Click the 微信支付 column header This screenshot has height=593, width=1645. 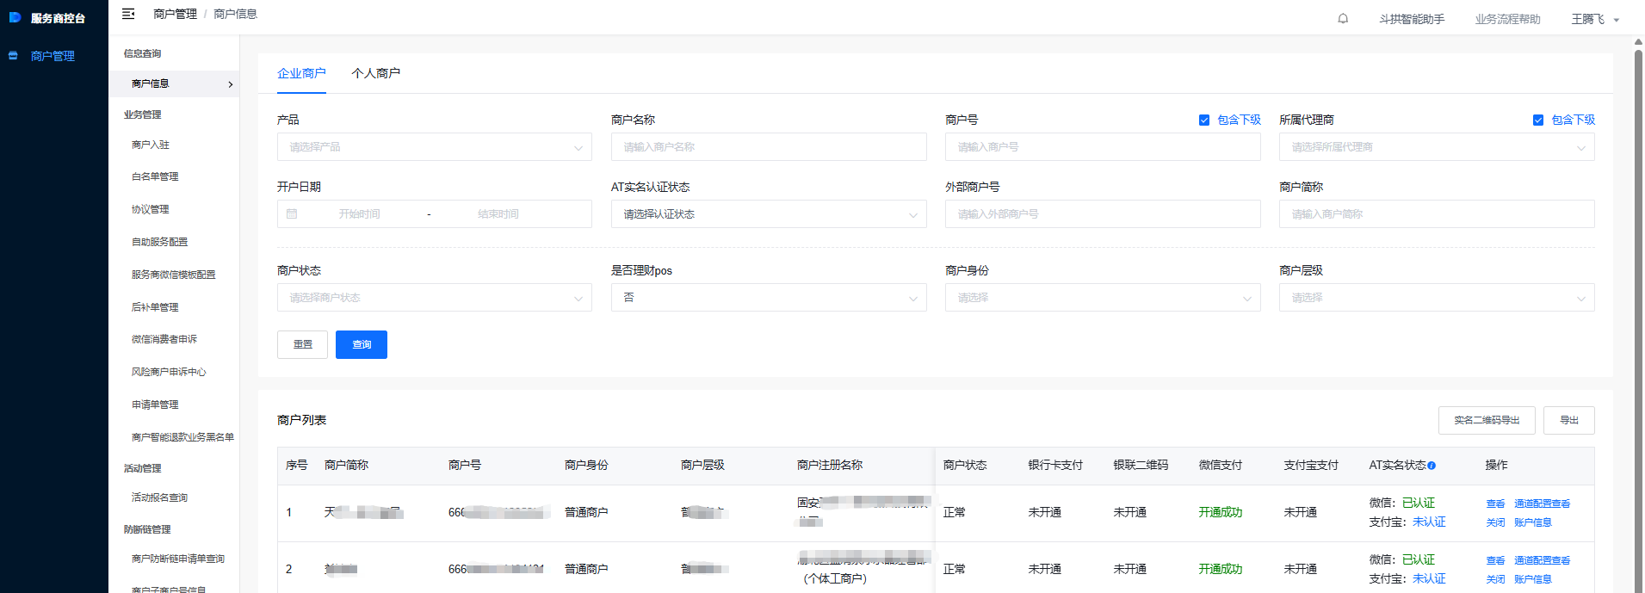tap(1220, 465)
